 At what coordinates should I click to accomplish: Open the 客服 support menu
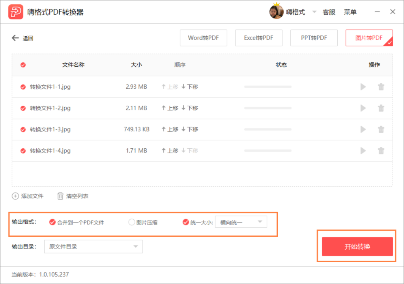point(329,12)
